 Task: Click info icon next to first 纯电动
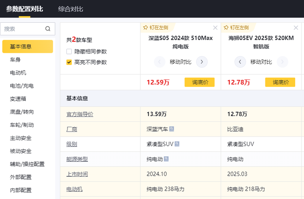tap(167, 159)
